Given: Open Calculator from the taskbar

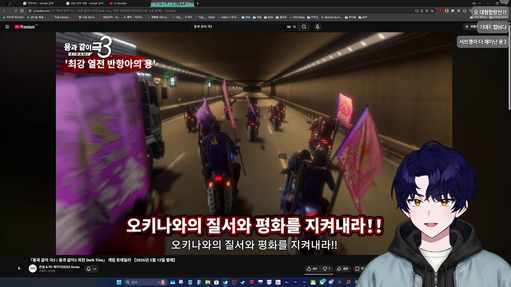Looking at the screenshot, I should coord(199,282).
